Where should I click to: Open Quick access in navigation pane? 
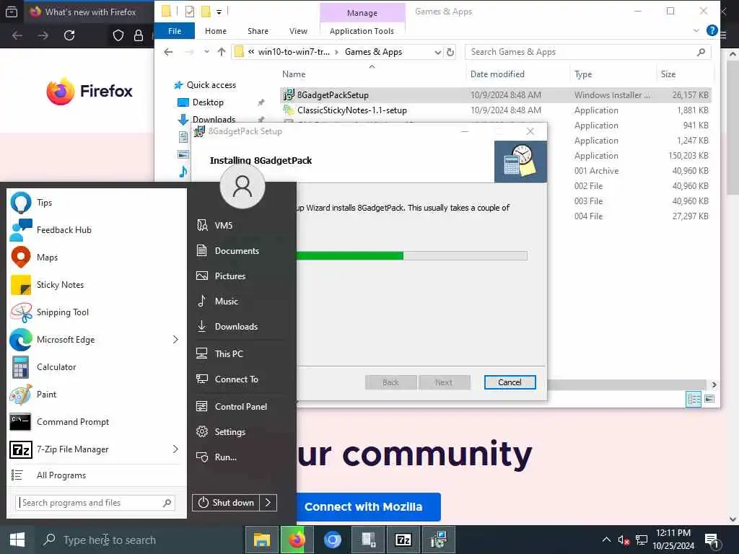pyautogui.click(x=211, y=85)
